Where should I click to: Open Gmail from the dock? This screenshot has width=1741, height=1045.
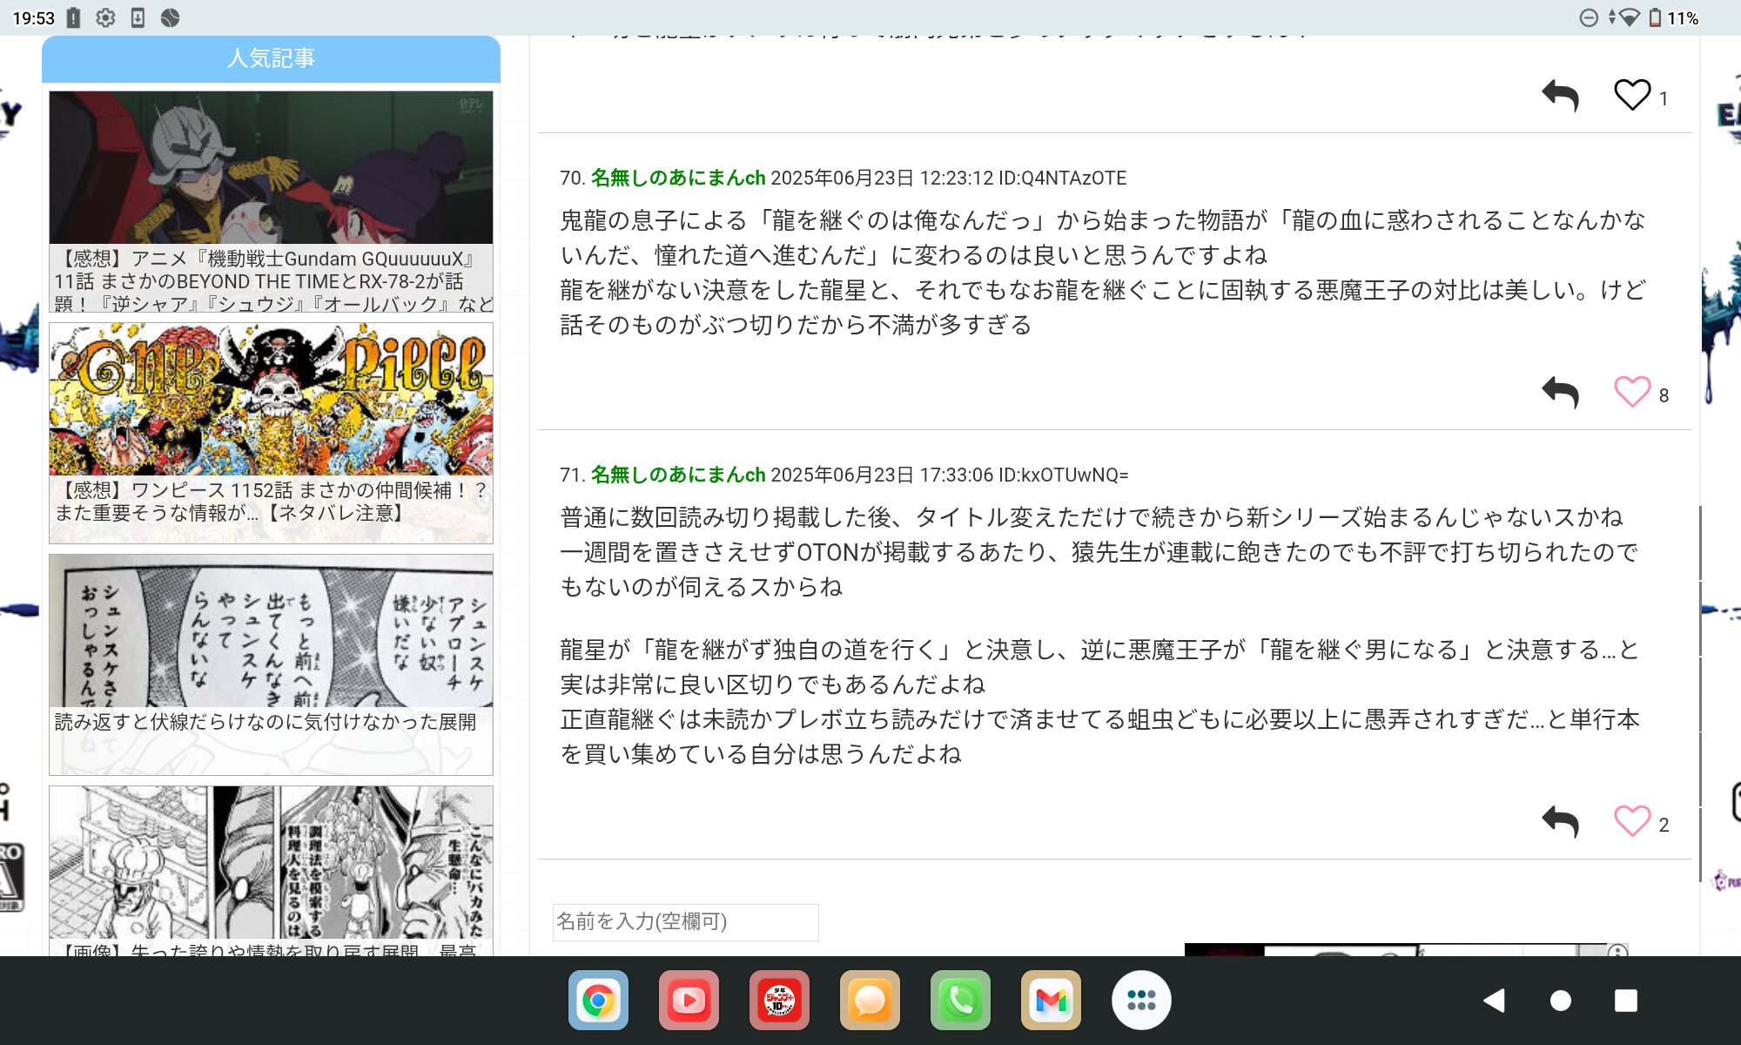click(x=1051, y=1001)
